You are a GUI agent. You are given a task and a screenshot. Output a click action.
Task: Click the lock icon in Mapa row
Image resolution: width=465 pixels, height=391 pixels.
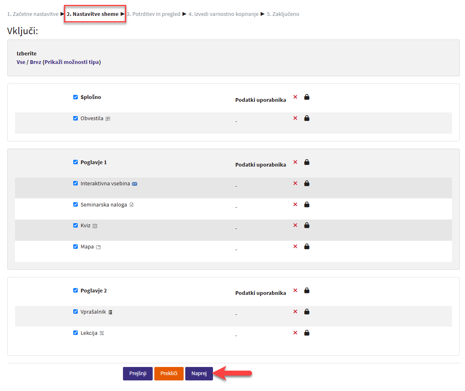[x=307, y=246]
